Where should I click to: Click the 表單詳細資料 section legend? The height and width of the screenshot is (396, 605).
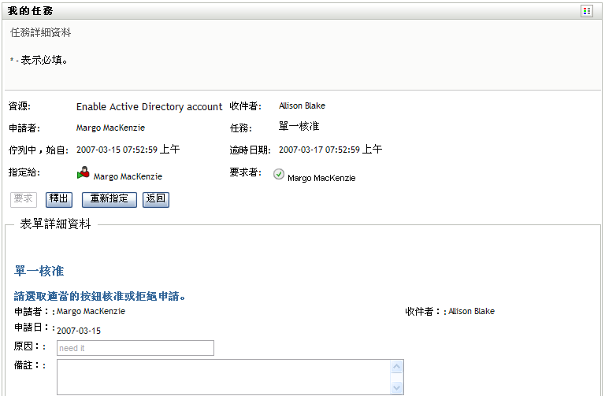coord(55,224)
